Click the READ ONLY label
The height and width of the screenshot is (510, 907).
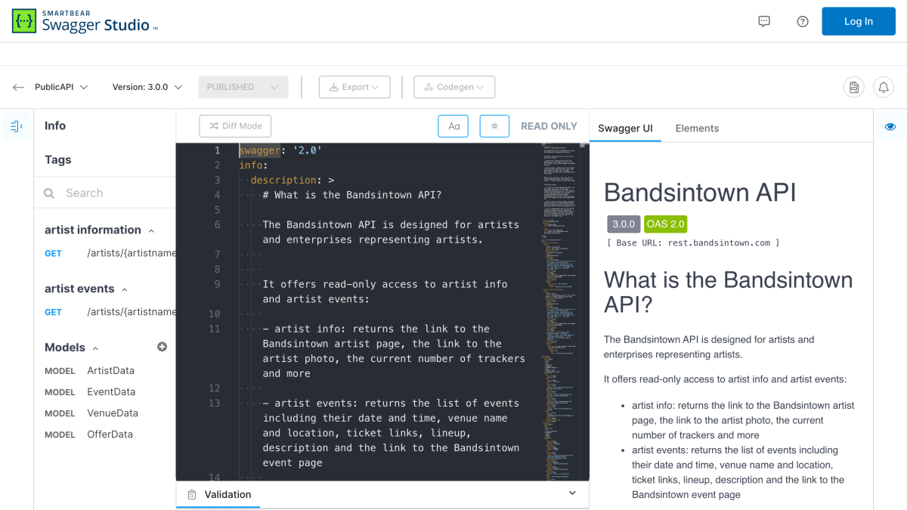[549, 126]
